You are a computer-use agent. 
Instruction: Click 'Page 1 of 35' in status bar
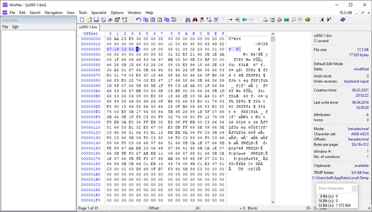pos(88,208)
